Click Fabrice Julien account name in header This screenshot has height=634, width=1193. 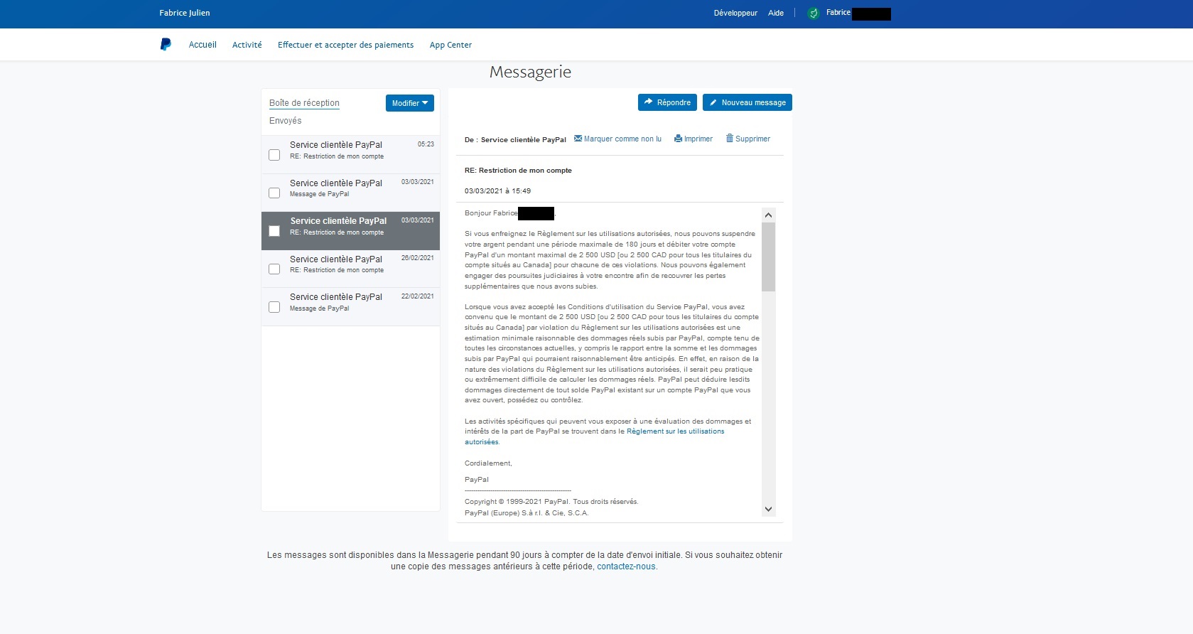point(185,13)
